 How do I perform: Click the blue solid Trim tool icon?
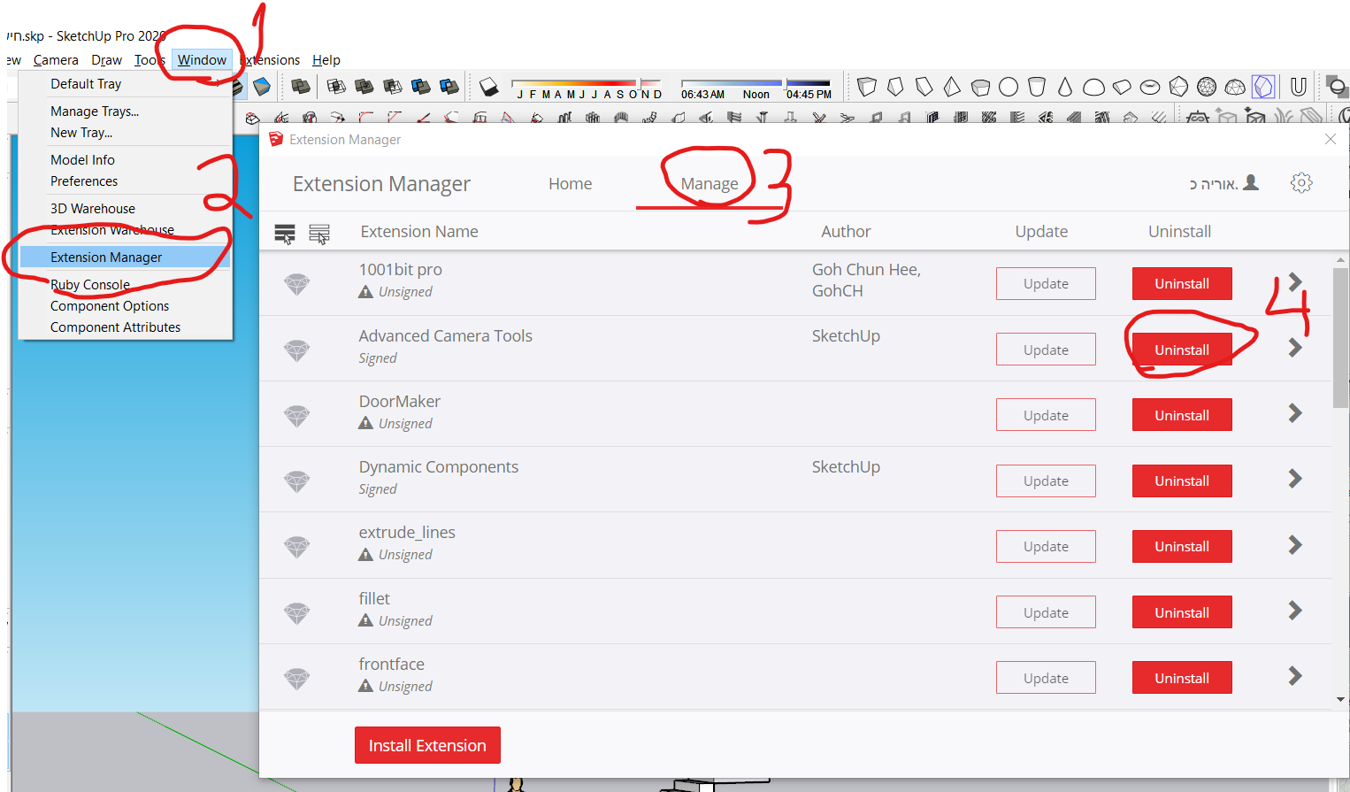pyautogui.click(x=421, y=87)
